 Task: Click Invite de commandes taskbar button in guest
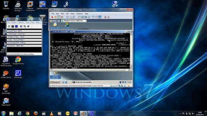(x=83, y=82)
